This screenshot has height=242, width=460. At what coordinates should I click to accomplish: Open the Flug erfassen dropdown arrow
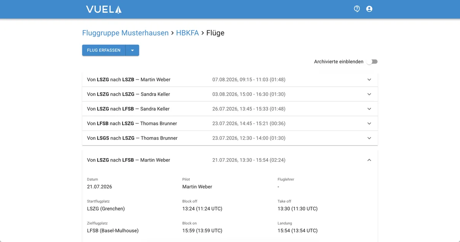132,50
